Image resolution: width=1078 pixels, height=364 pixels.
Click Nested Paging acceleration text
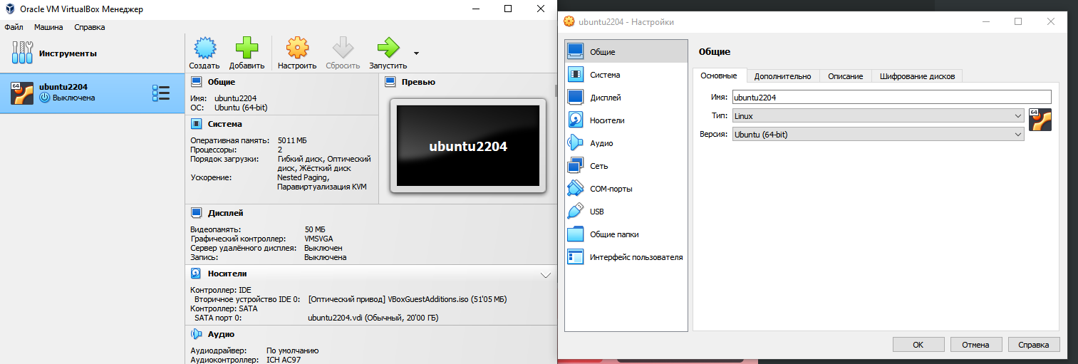(303, 177)
